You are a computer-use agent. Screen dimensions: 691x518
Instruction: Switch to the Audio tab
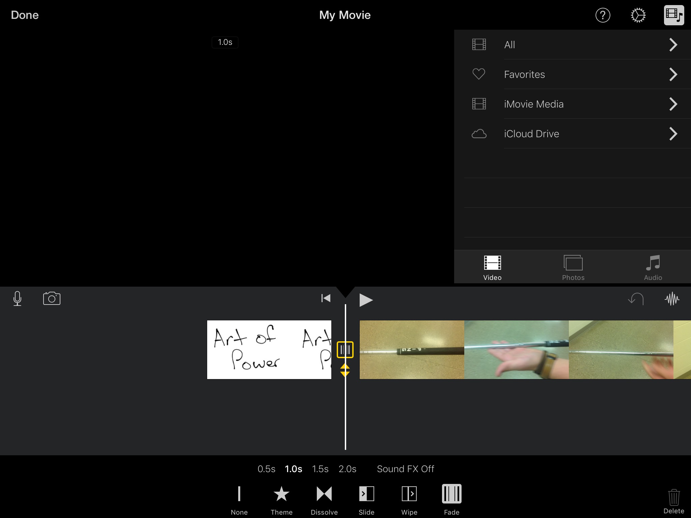click(653, 268)
